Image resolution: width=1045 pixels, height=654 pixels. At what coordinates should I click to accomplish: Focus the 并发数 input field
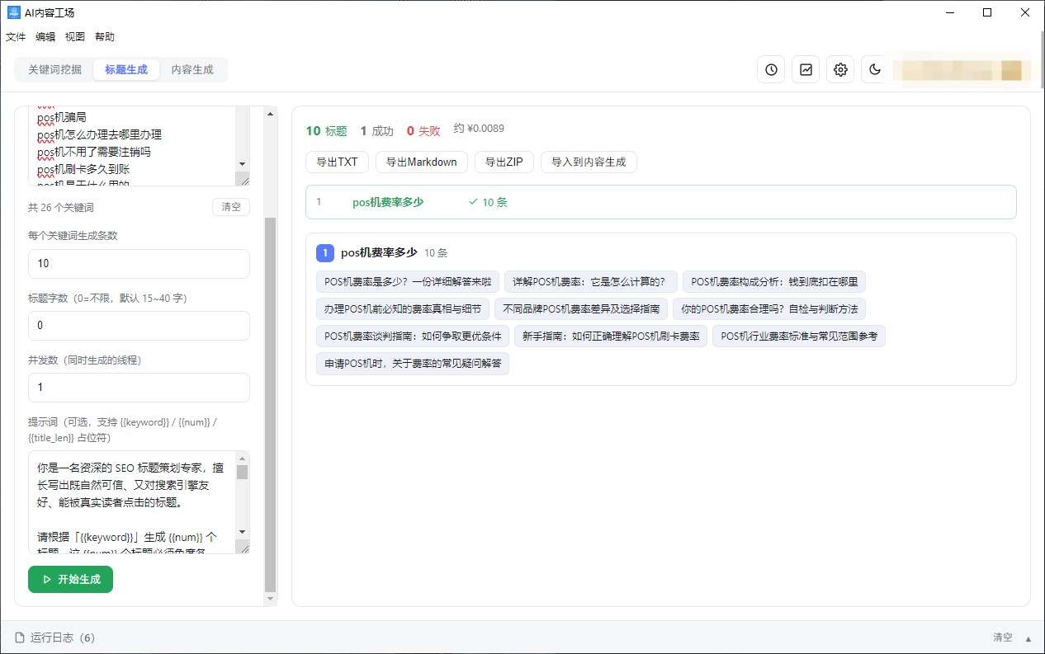click(139, 388)
